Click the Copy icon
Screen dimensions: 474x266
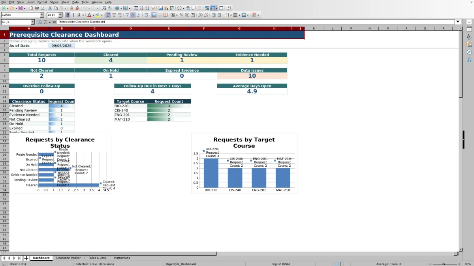56,8
